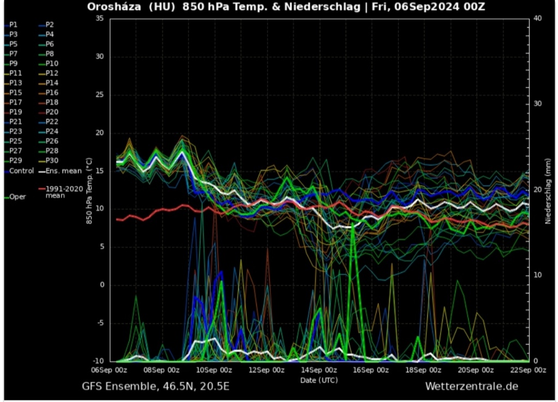Select the 06Sep 00z date tick
The height and width of the screenshot is (402, 558).
point(110,370)
